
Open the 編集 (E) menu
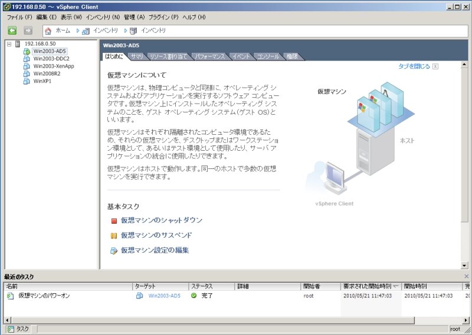[x=47, y=17]
